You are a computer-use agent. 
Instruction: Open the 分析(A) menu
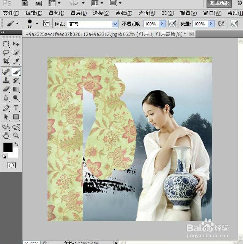click(147, 13)
